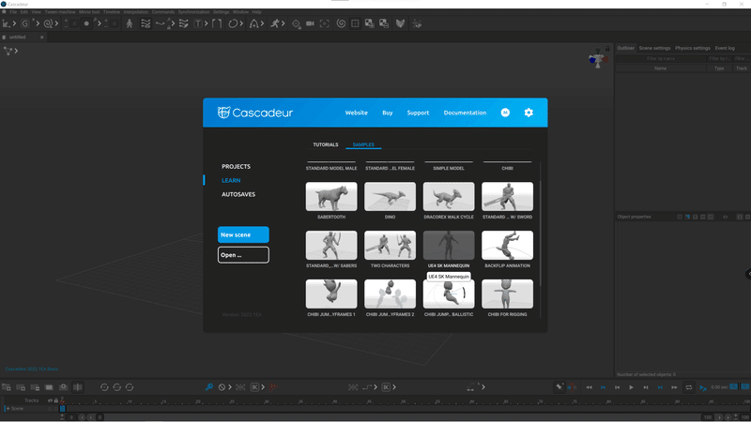Click the blue key icon above timeline
This screenshot has height=422, width=751.
click(x=208, y=387)
